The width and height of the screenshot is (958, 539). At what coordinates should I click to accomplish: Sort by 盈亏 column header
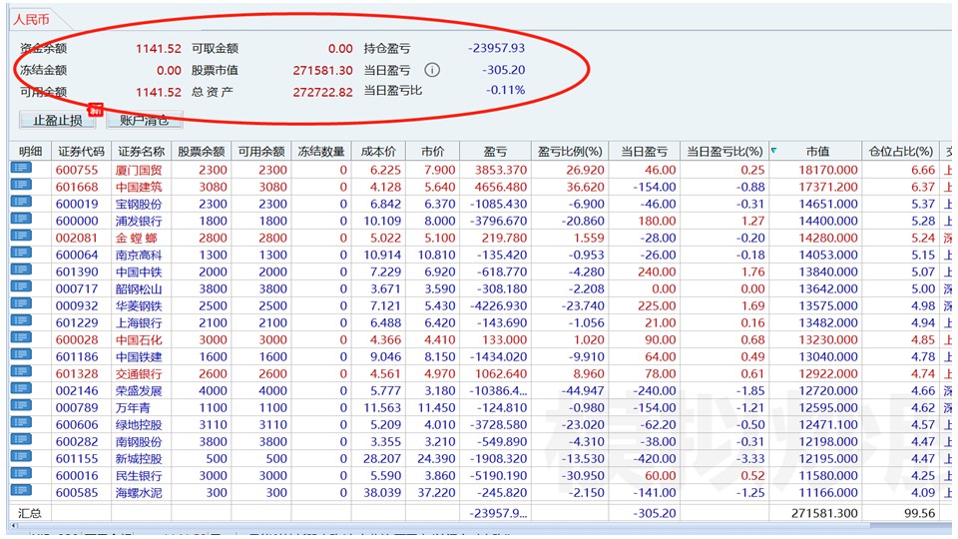[495, 152]
